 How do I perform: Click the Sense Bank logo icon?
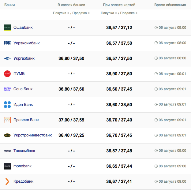pyautogui.click(x=7, y=89)
